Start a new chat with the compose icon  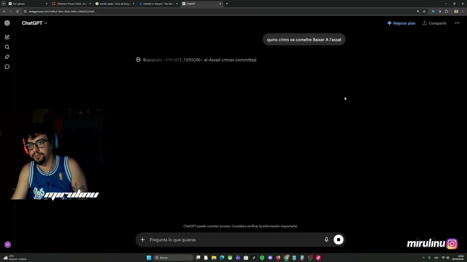point(7,37)
